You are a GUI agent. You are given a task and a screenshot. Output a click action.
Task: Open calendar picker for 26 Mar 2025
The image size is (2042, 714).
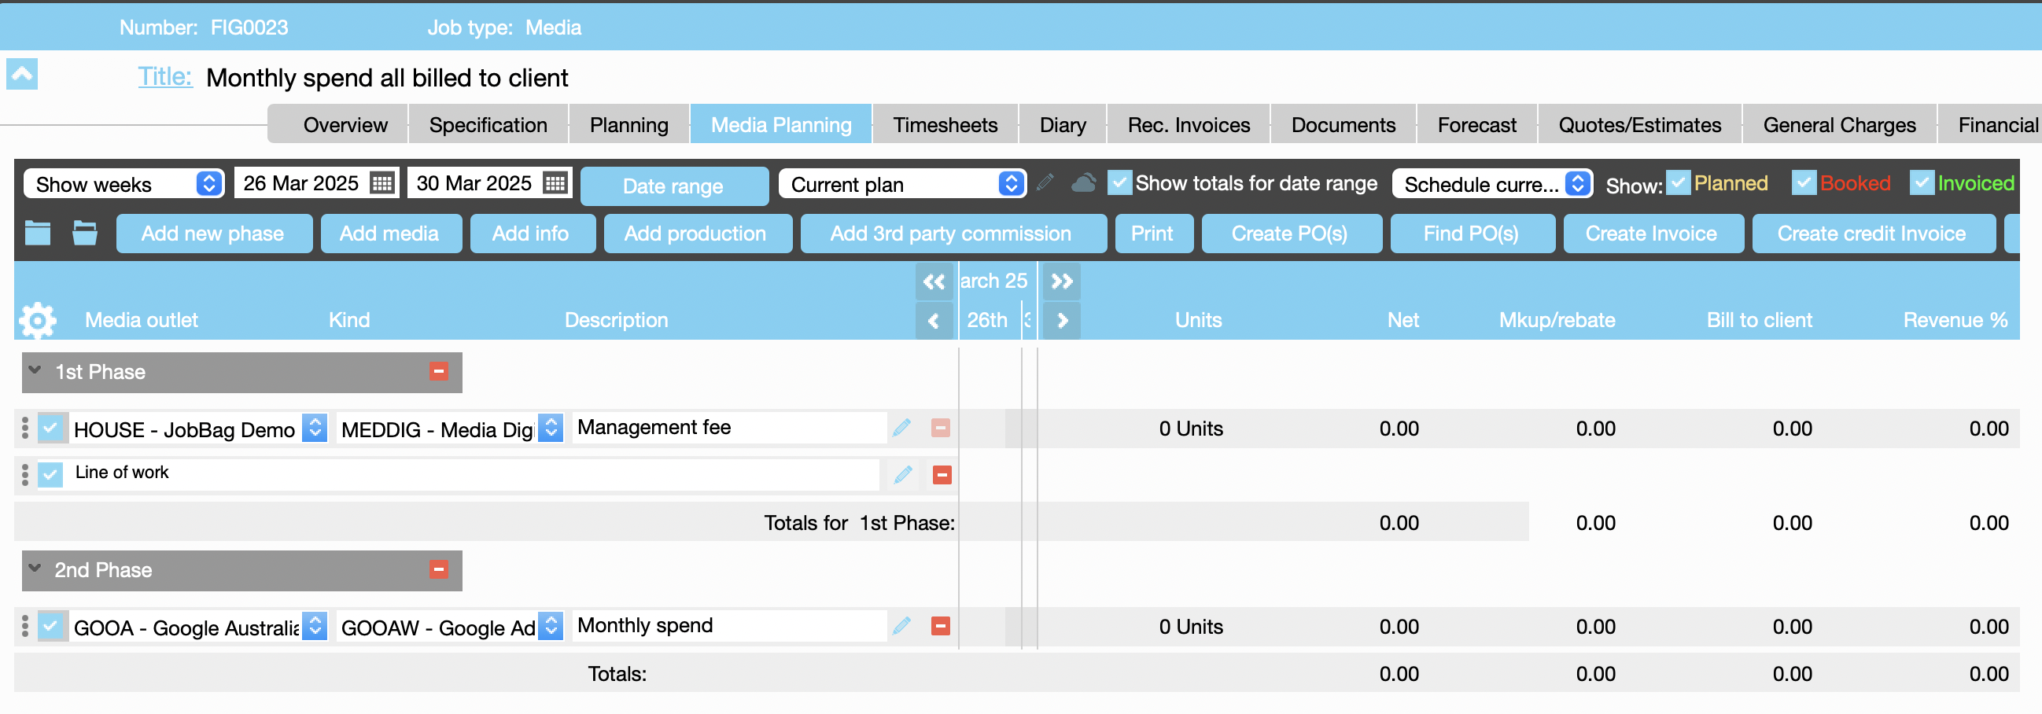point(382,184)
